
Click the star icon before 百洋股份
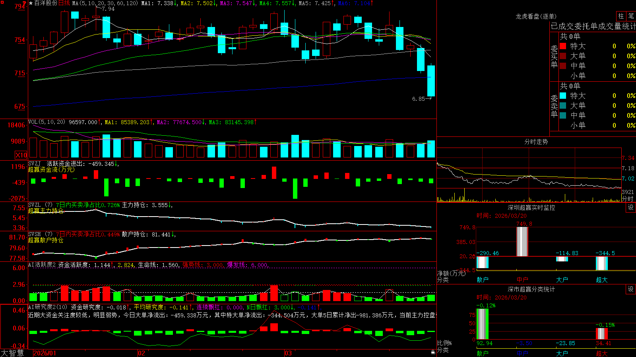click(31, 3)
